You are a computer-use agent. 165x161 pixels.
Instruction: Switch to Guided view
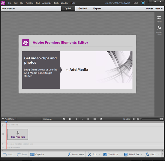pos(83,8)
